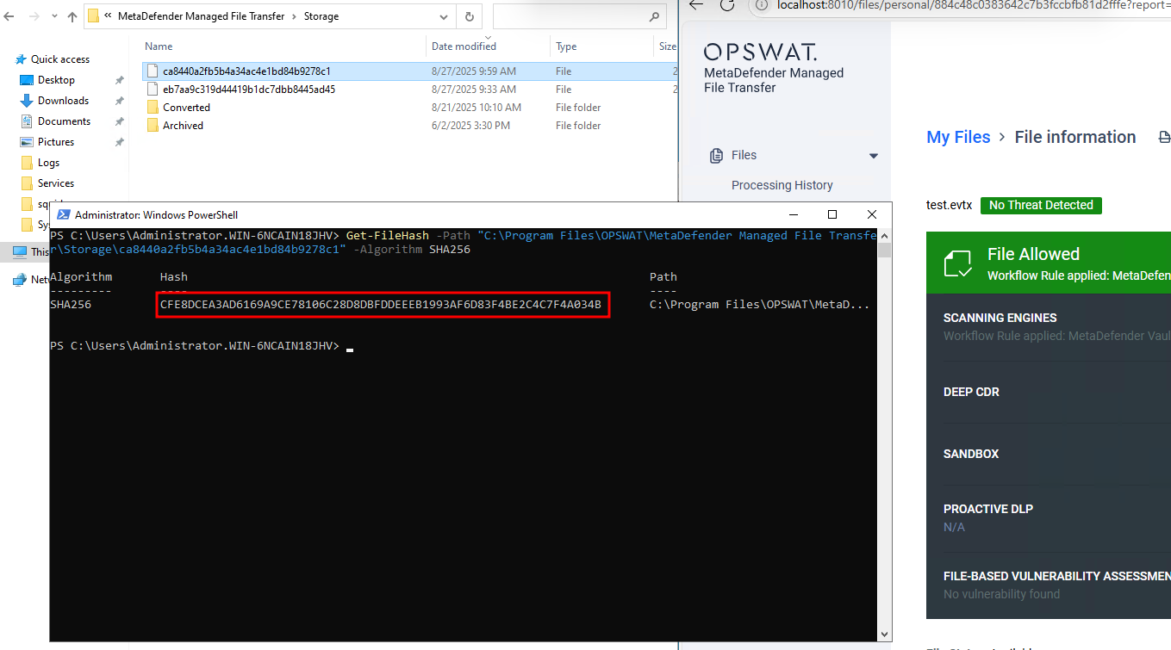Screen dimensions: 1171x650
Task: Open Desktop in Quick access
Action: 56,80
